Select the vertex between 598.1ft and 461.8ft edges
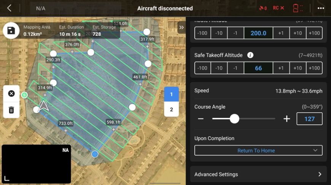 [132, 107]
